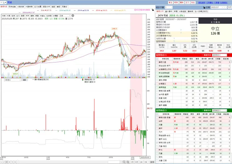This screenshot has width=232, height=164.
Task: Switch to the 個股分析 tab
Action: coord(46,7)
